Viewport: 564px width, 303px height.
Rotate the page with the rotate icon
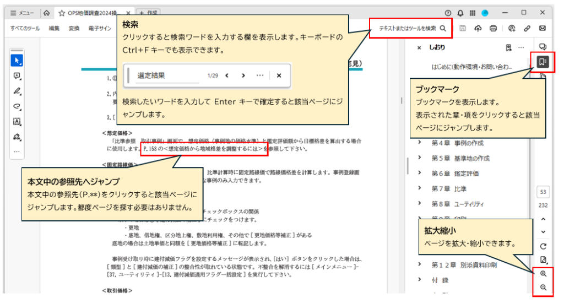(543, 246)
